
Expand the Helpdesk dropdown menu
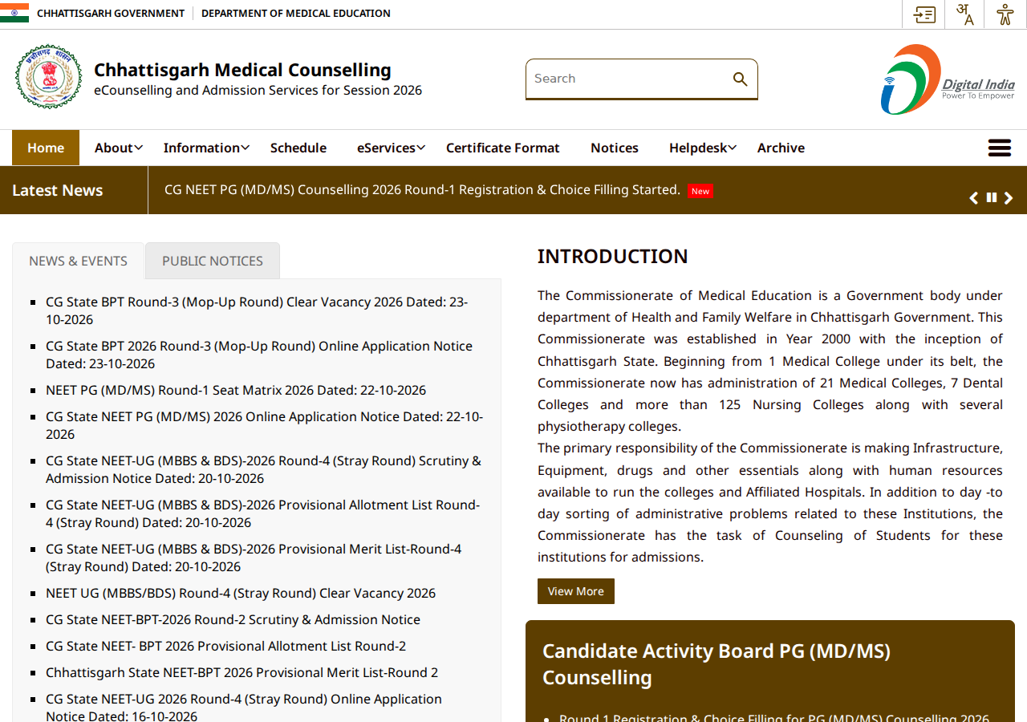click(x=703, y=148)
